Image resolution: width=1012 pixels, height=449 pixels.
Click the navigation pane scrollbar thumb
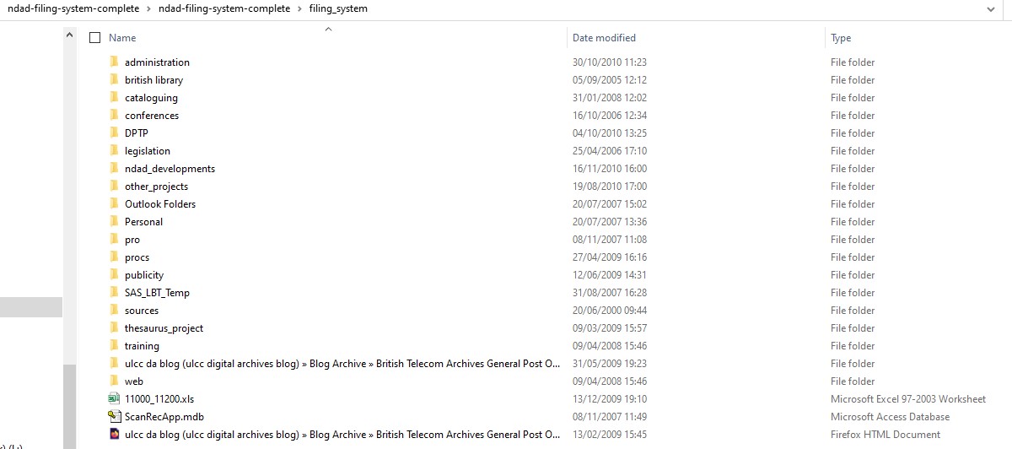[x=70, y=406]
